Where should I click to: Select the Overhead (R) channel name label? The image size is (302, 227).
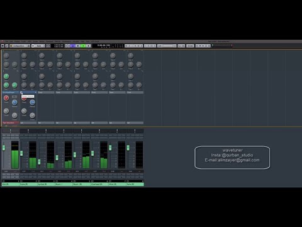(99, 184)
